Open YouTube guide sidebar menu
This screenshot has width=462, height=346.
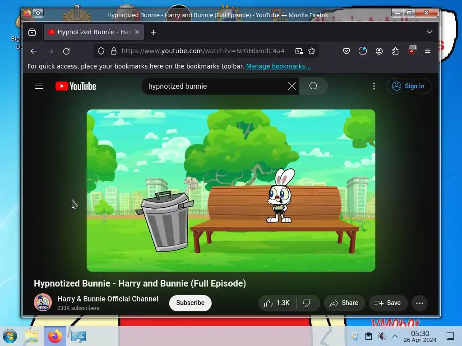click(39, 86)
